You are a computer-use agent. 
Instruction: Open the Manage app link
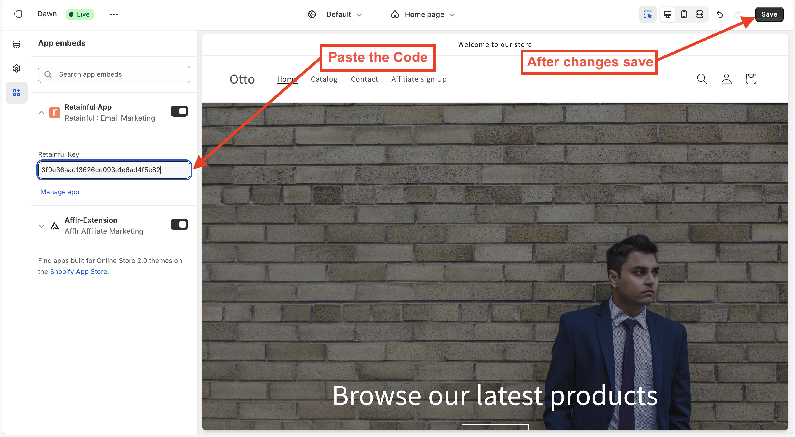[x=60, y=192]
